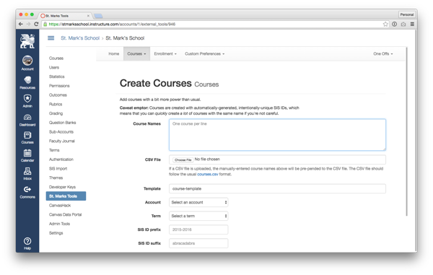This screenshot has width=433, height=275.
Task: Open the courses.csv format link
Action: click(208, 174)
